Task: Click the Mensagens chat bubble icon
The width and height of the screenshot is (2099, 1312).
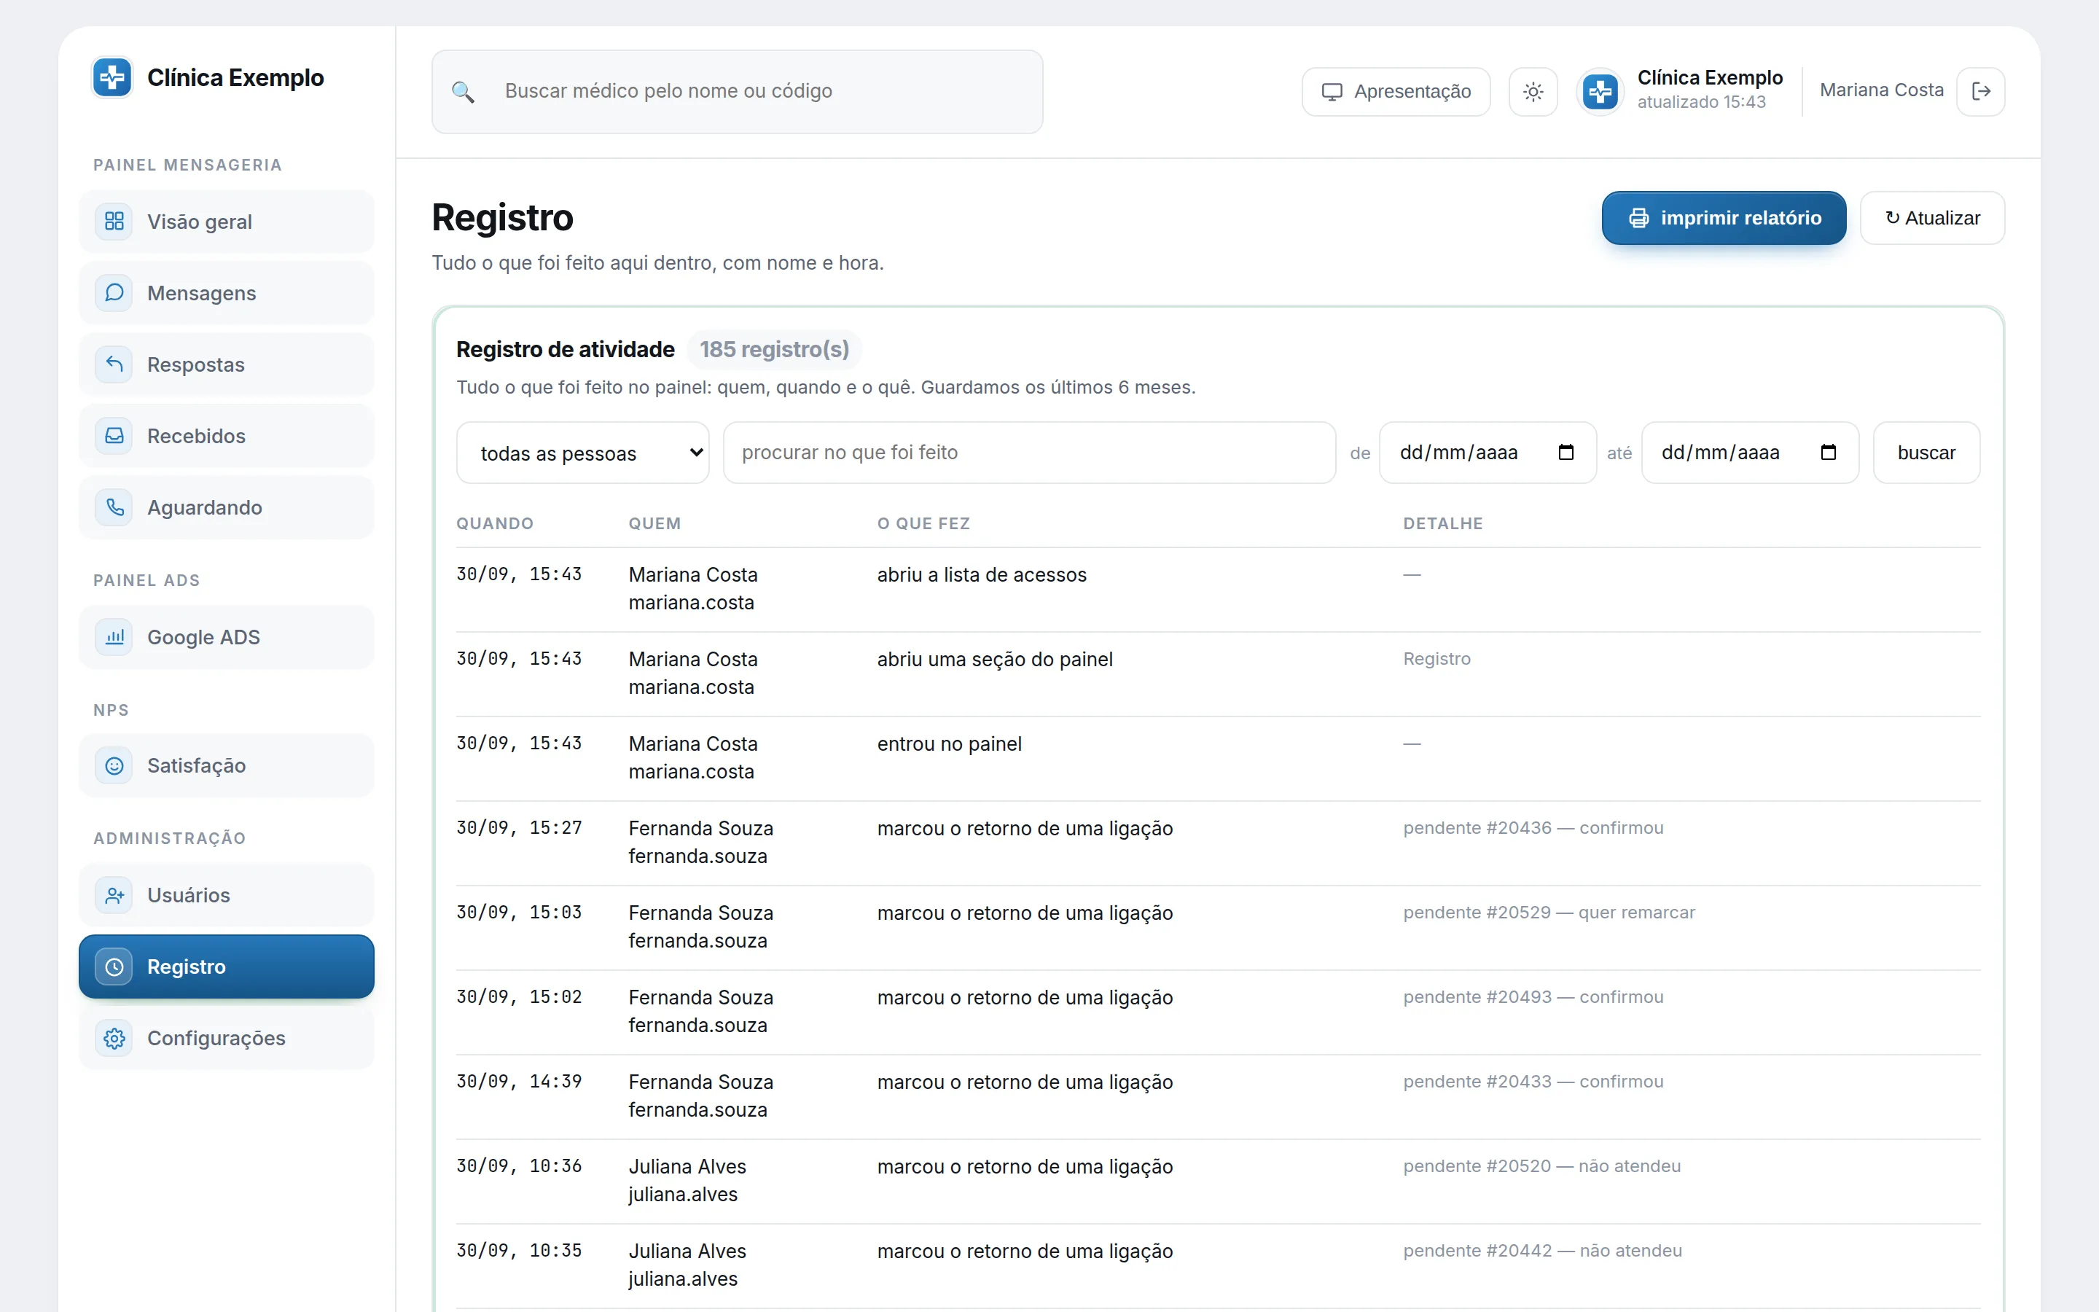Action: pos(114,292)
